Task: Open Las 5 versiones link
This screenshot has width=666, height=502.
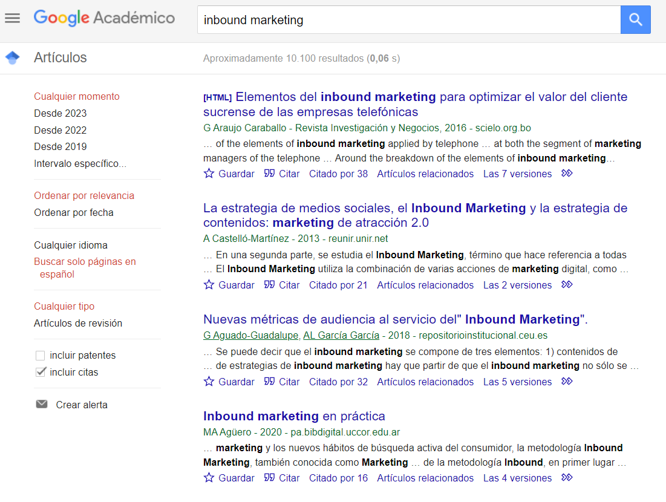Action: pyautogui.click(x=517, y=382)
